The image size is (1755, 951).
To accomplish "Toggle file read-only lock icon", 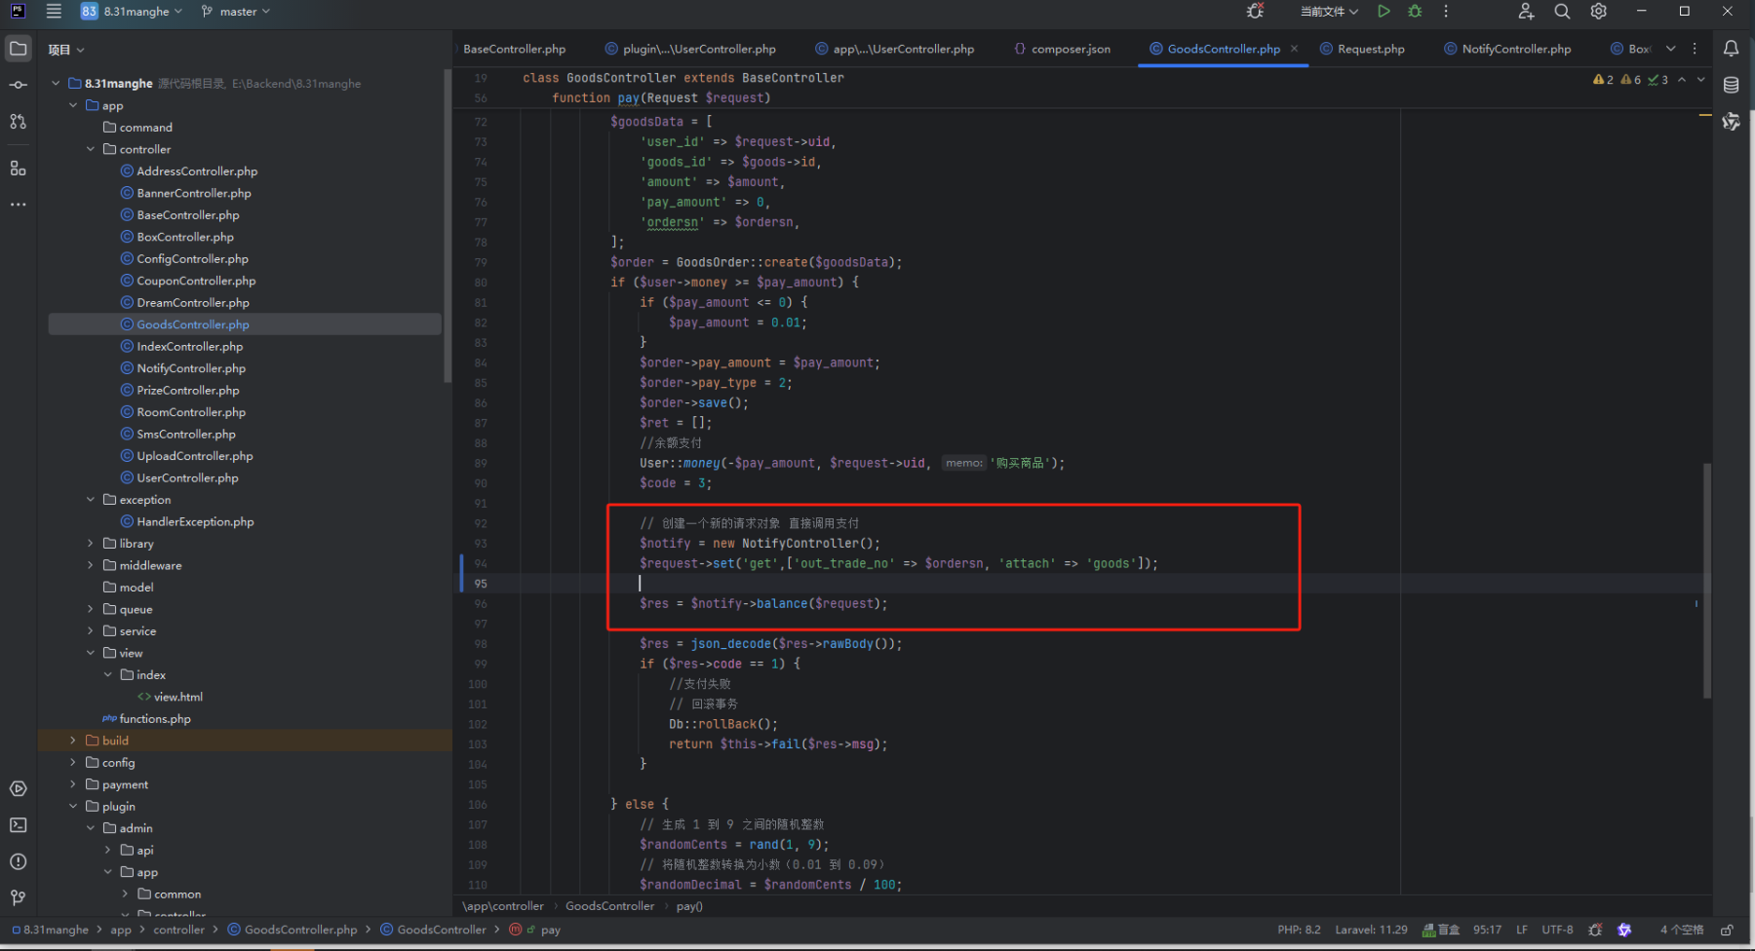I will coord(1727,930).
